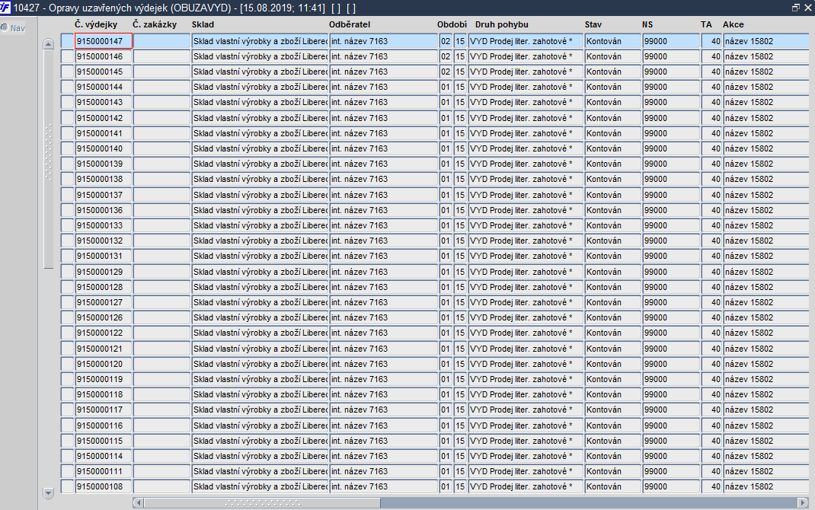Screen dimensions: 815x510
Task: Select the Nav radio button
Action: (x=5, y=27)
